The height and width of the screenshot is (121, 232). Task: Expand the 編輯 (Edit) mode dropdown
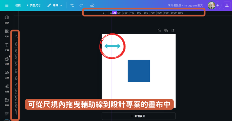pos(55,5)
